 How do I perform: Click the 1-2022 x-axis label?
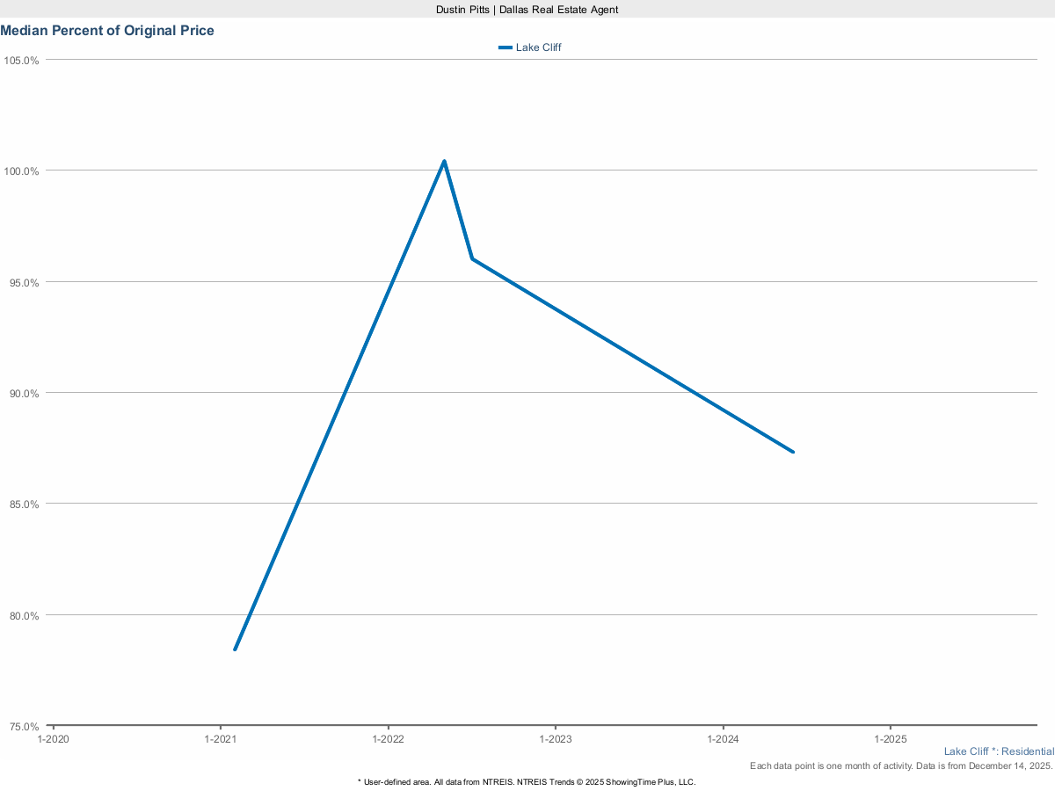(388, 740)
